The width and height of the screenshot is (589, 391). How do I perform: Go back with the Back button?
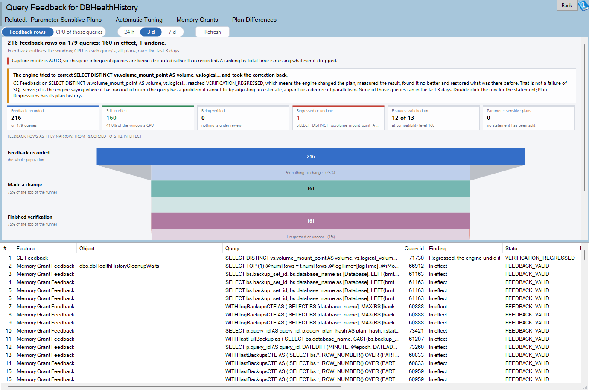[x=567, y=6]
